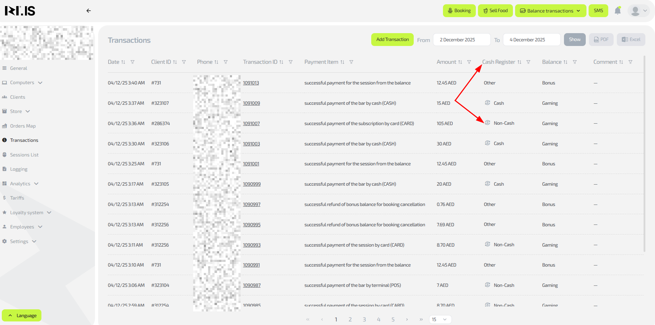Click the From date field
Viewport: 655px width, 325px height.
462,40
